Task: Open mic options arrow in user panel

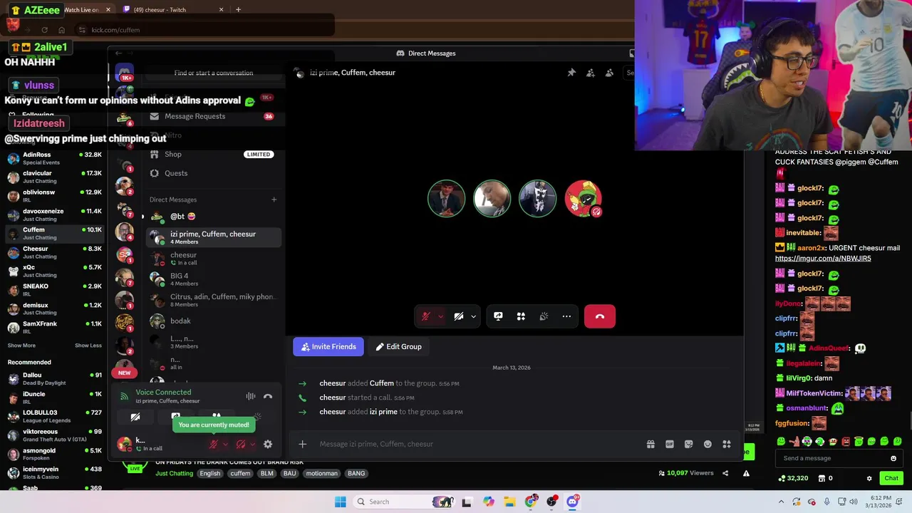Action: [226, 444]
